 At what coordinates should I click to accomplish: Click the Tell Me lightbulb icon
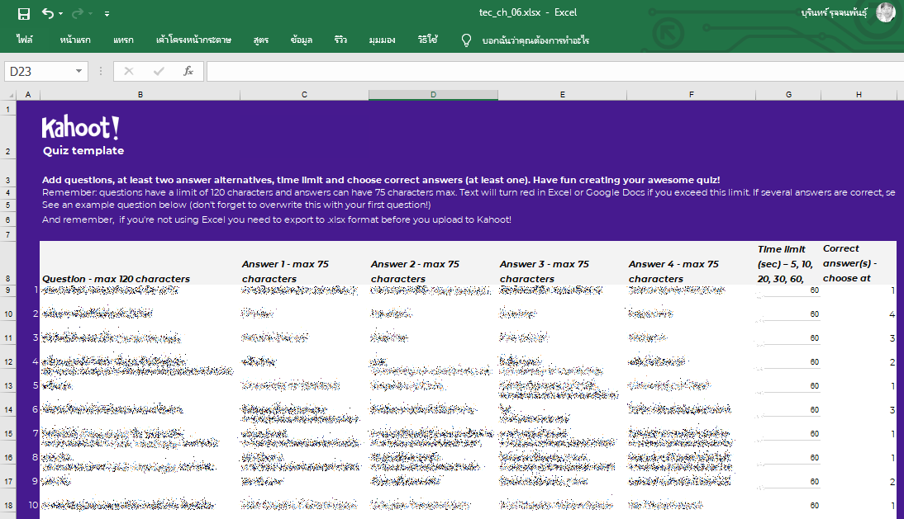pos(466,40)
